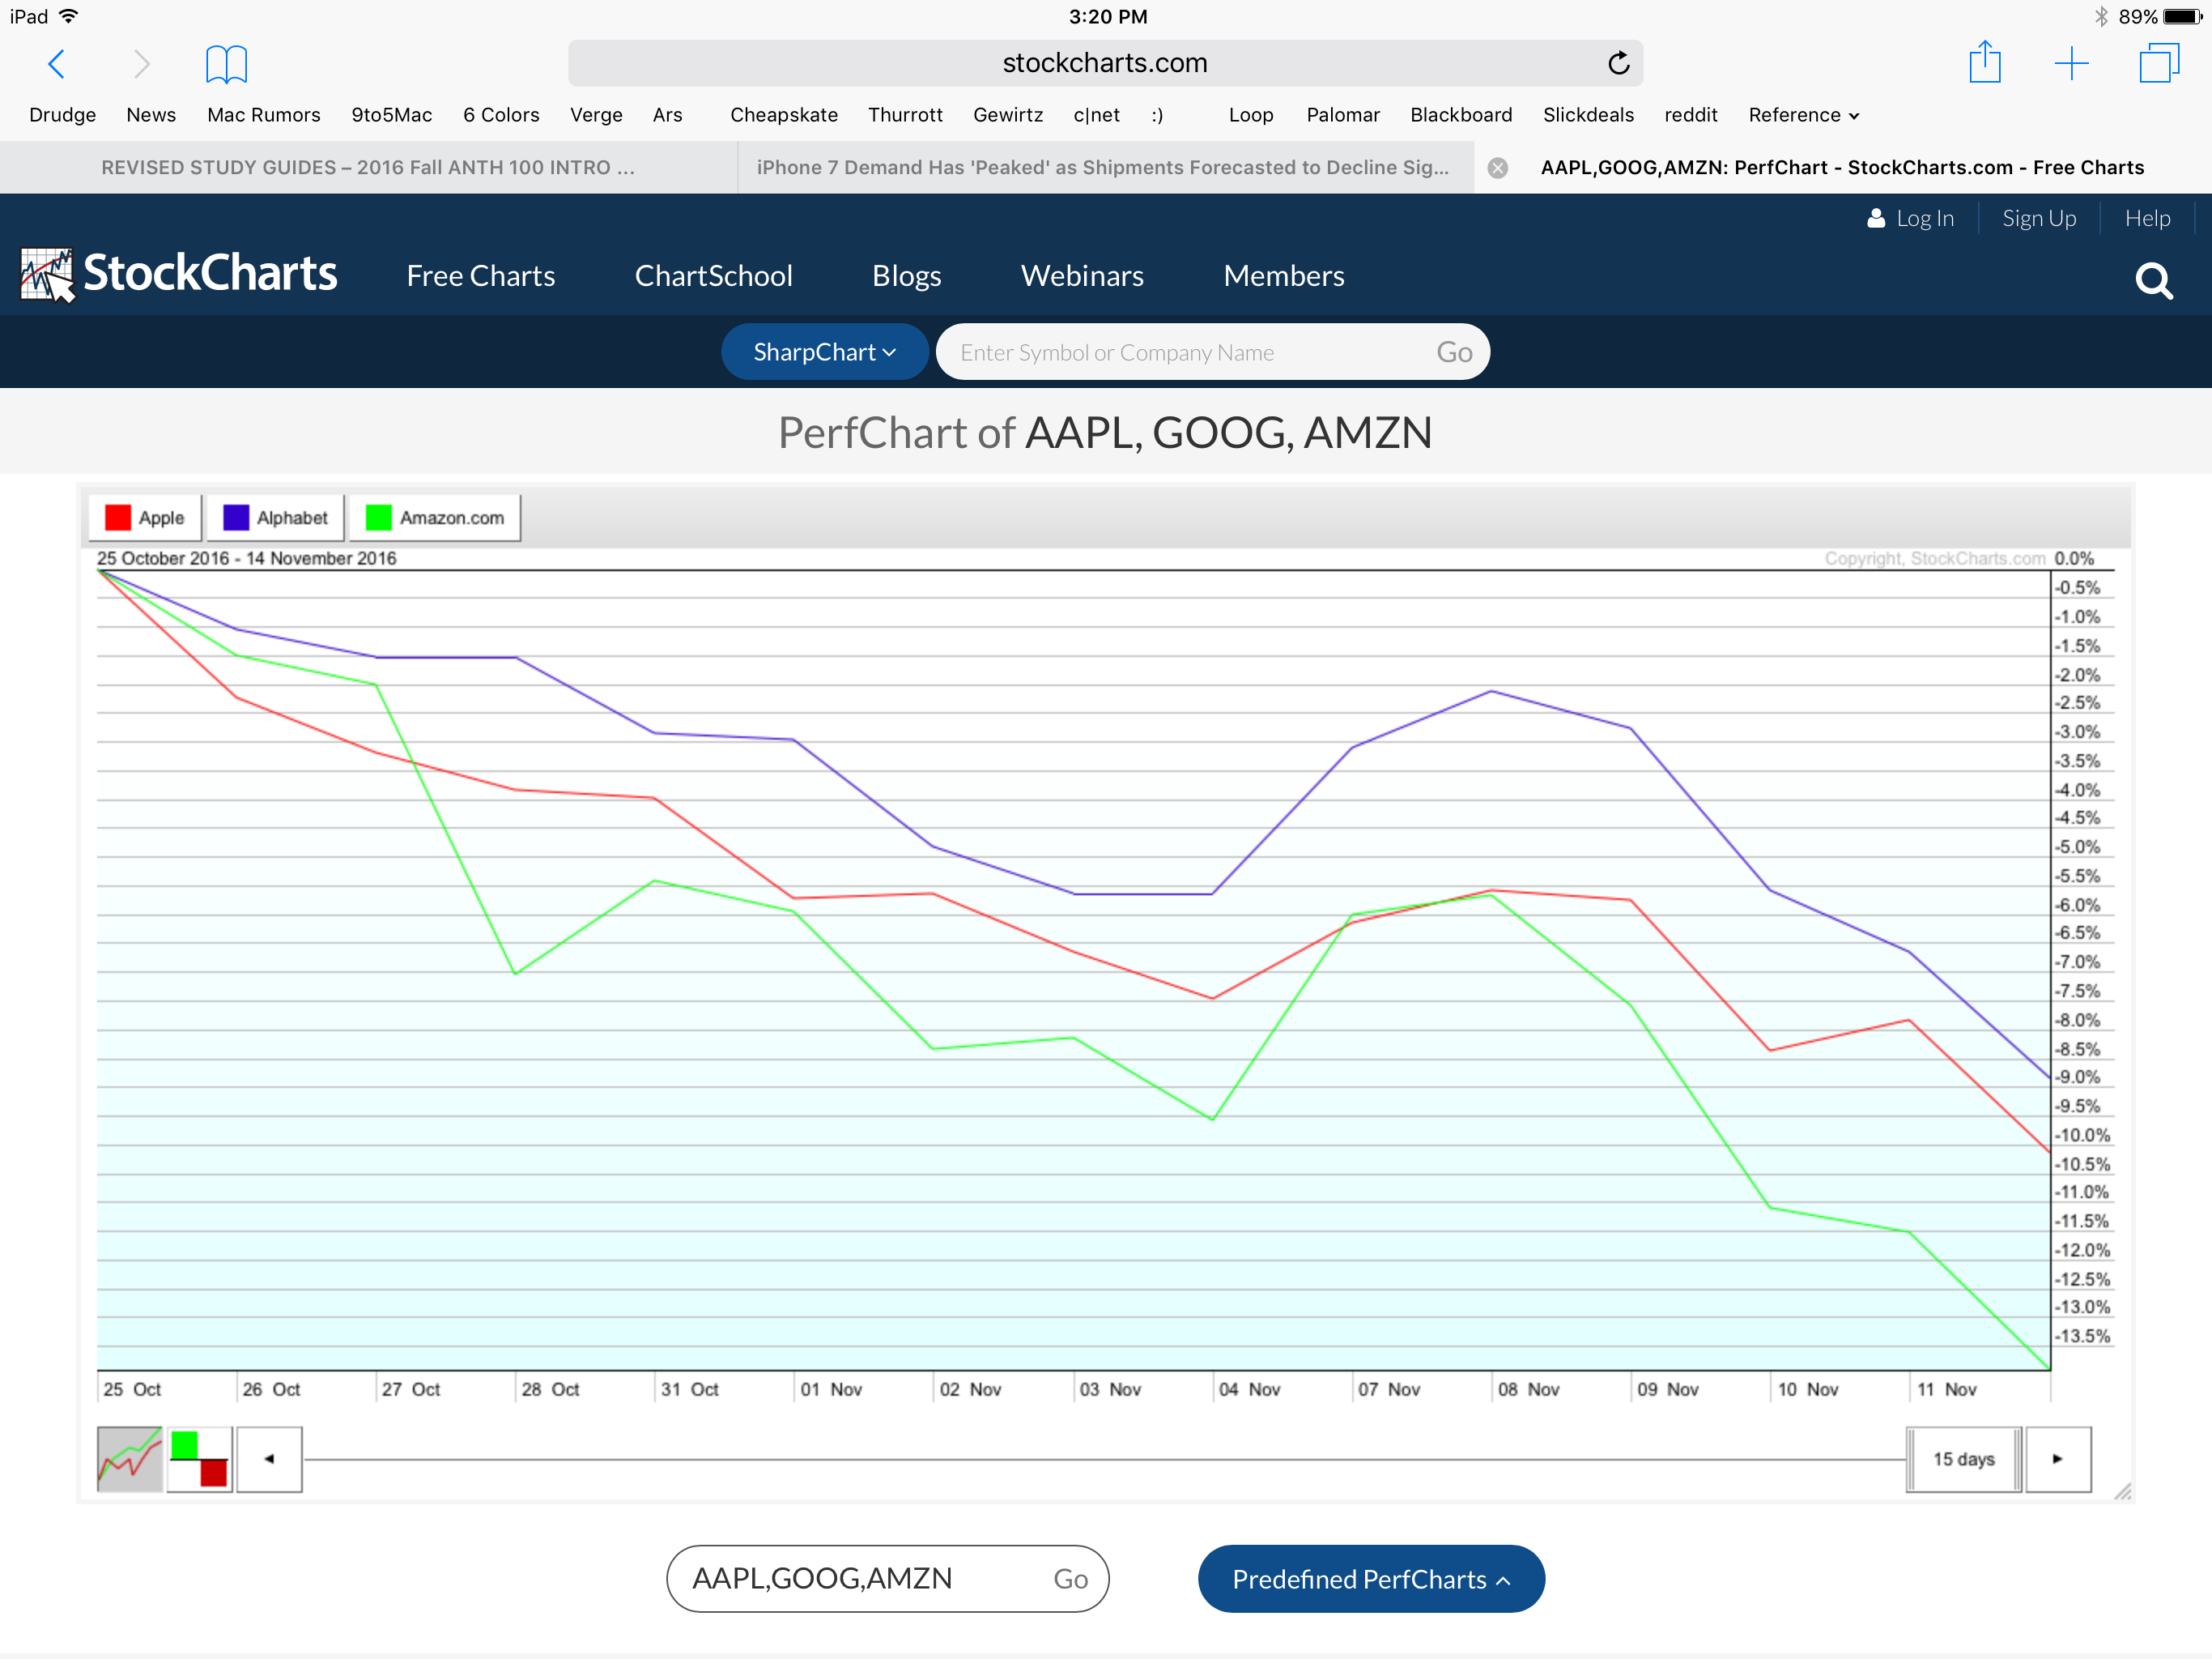Click Go in the symbol search box

point(1454,352)
